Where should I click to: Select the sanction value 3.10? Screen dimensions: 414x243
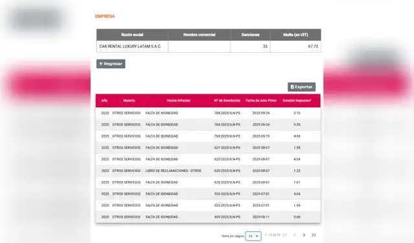pyautogui.click(x=297, y=113)
